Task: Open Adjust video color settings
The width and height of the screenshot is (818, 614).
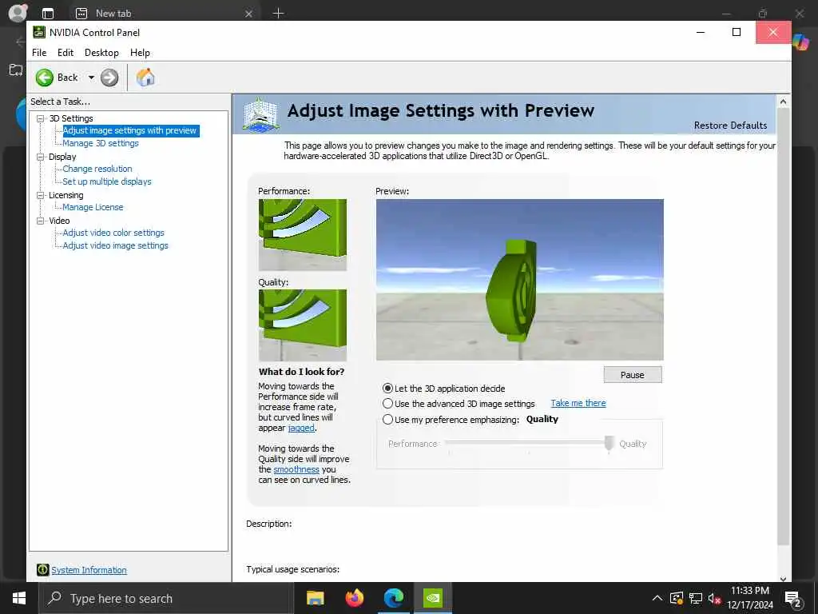Action: 113,233
